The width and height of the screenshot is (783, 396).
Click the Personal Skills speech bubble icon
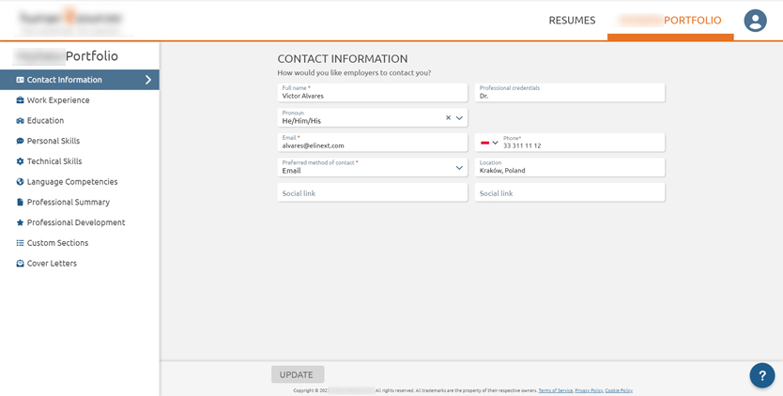(x=20, y=141)
